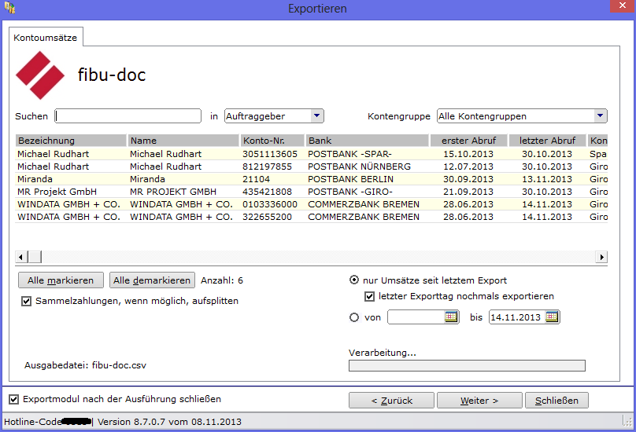Click the '13.11.2013' letzter Abruf cell
Viewport: 636px width, 432px height.
(547, 179)
